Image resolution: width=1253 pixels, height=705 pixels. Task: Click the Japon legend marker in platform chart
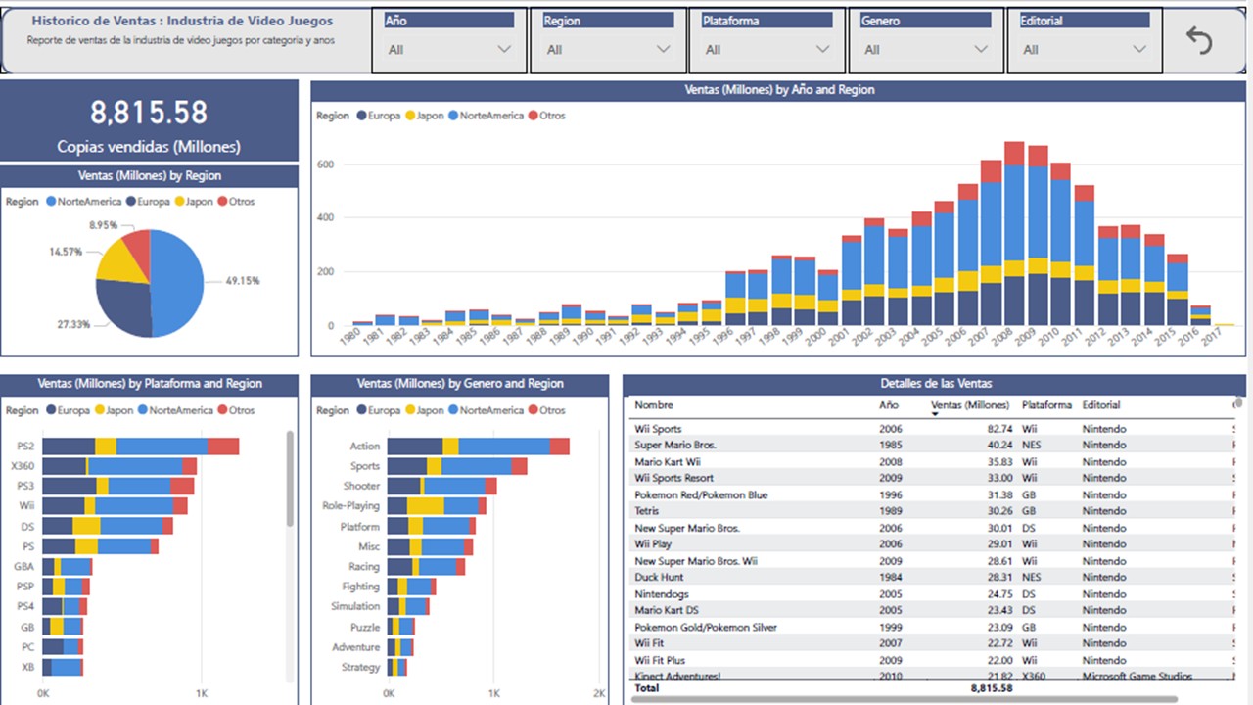point(102,411)
